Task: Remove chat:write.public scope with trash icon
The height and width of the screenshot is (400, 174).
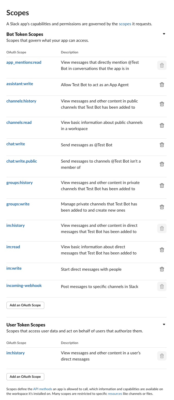Action: tap(162, 164)
